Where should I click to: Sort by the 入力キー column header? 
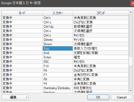[x=58, y=13]
